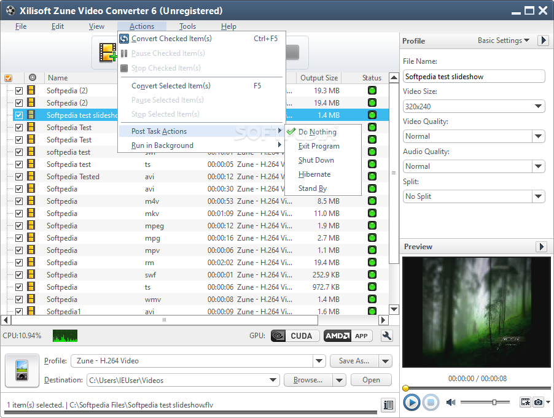Click the file list scroll down arrow

pyautogui.click(x=394, y=309)
